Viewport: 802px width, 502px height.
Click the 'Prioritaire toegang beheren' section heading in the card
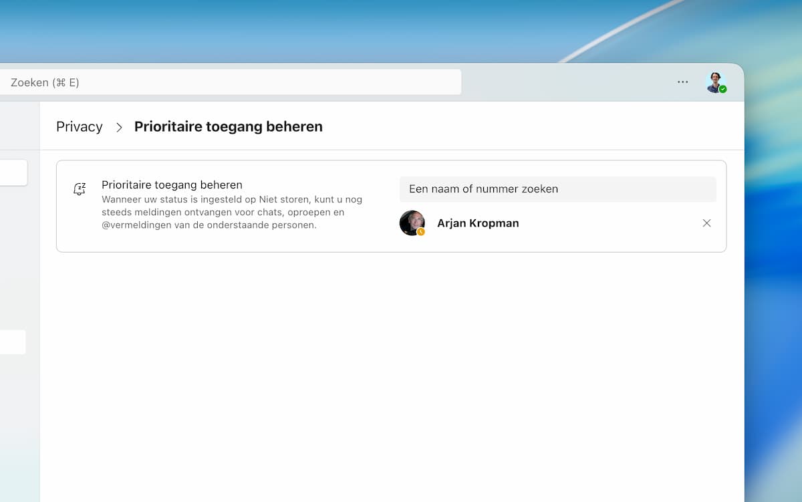(x=172, y=184)
